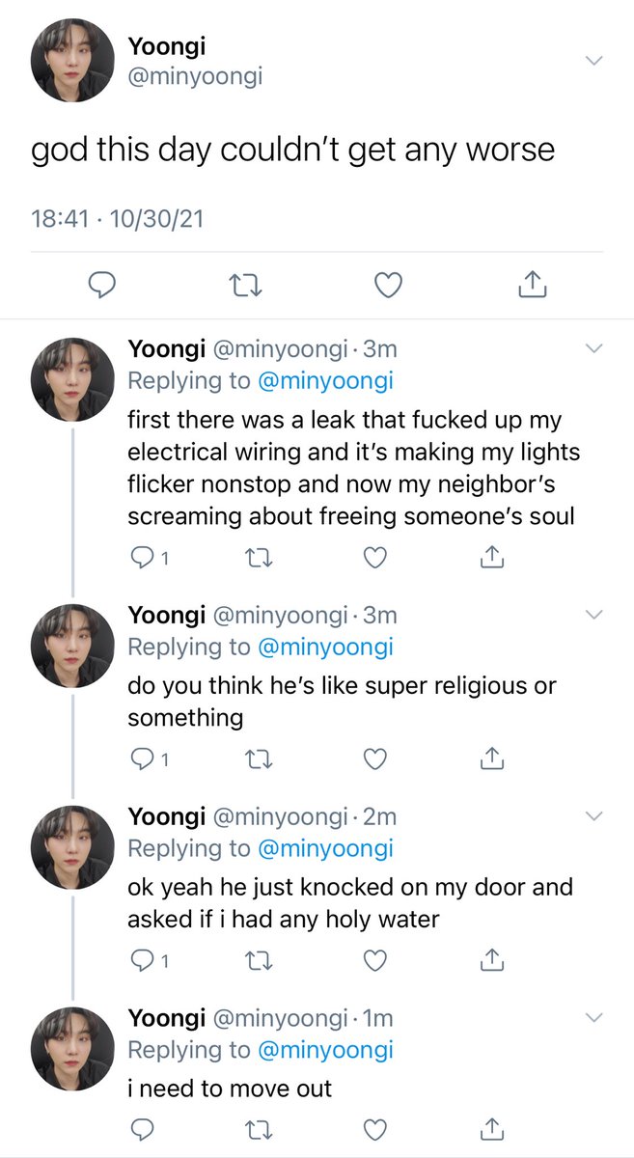Share the main tweet

(533, 284)
